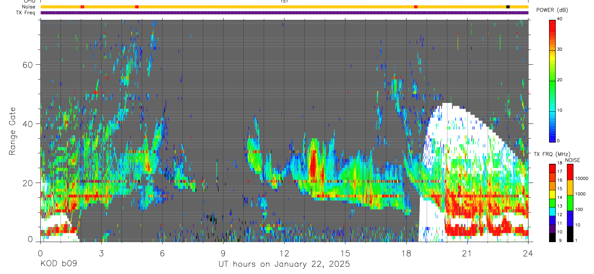Click the purple TX Freq bar
Viewport: 594px width, 274px height.
click(x=284, y=13)
